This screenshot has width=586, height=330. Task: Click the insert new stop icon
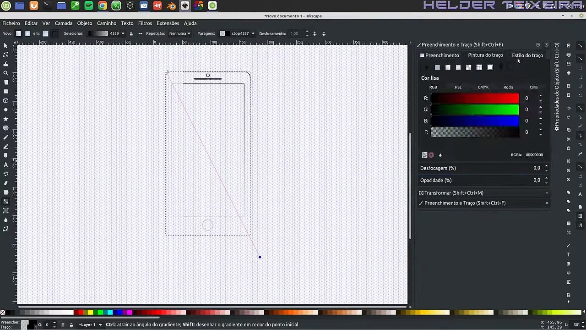tap(315, 33)
